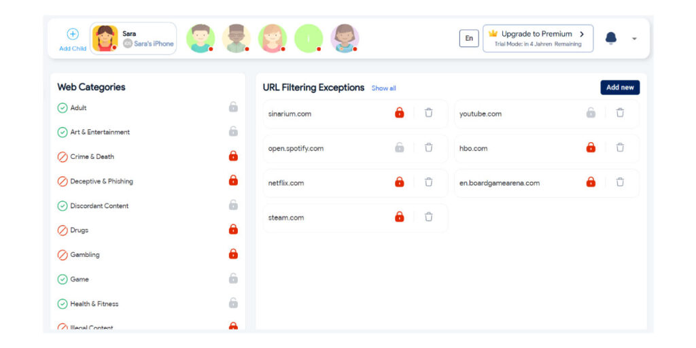696x348 pixels.
Task: Click the Add new button
Action: click(619, 88)
